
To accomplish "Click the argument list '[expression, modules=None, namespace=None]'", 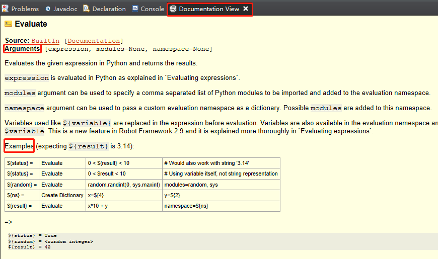I will 128,49.
